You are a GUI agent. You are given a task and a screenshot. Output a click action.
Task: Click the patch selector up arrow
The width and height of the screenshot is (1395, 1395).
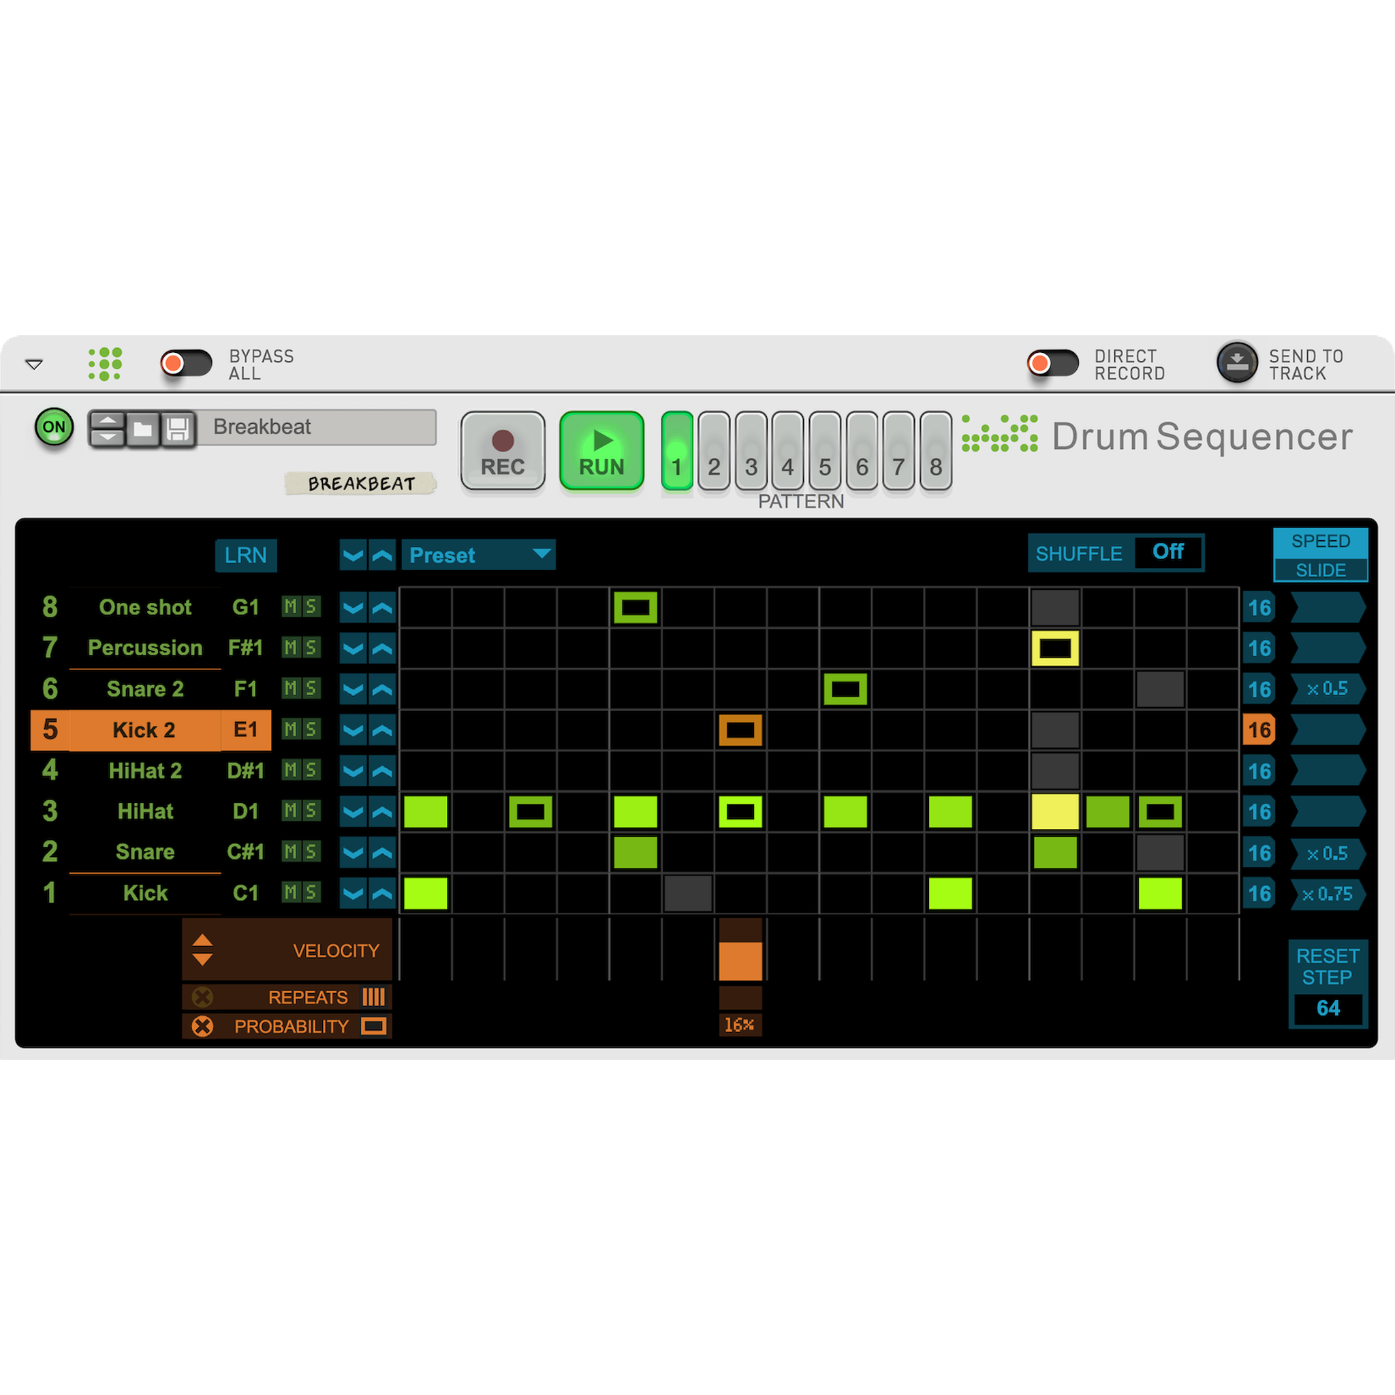point(107,420)
